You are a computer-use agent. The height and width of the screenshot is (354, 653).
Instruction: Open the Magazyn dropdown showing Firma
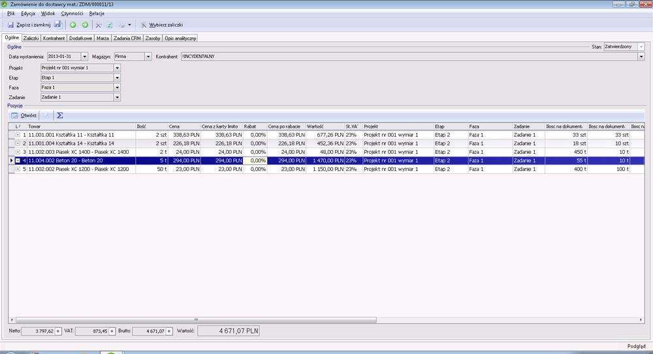(x=148, y=57)
